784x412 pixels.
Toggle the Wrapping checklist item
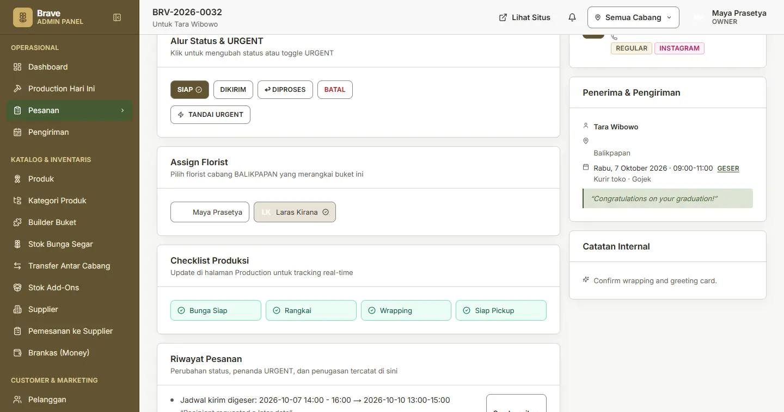pyautogui.click(x=406, y=310)
